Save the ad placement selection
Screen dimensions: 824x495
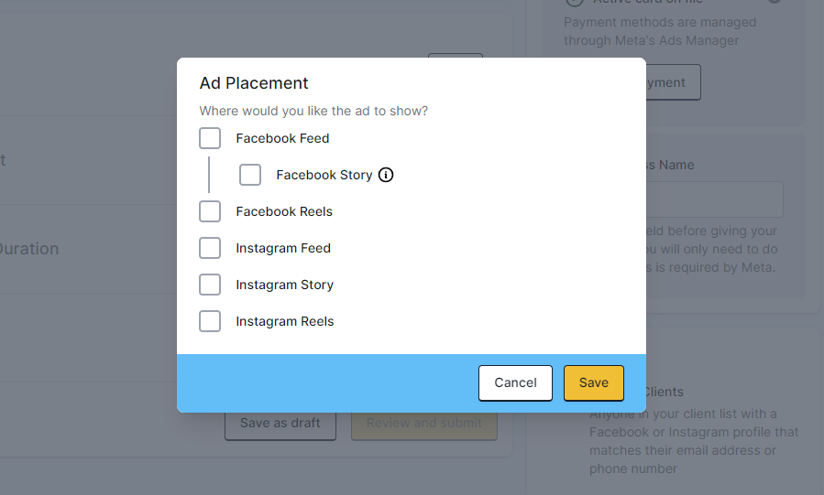(594, 382)
